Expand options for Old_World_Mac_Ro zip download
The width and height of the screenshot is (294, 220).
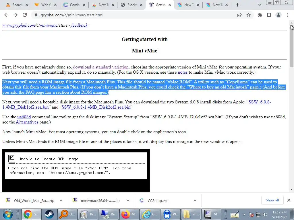coord(61,201)
